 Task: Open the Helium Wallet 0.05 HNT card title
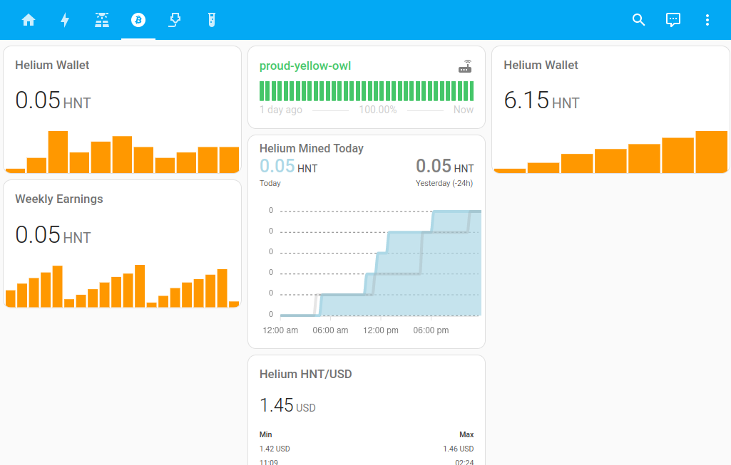[52, 66]
